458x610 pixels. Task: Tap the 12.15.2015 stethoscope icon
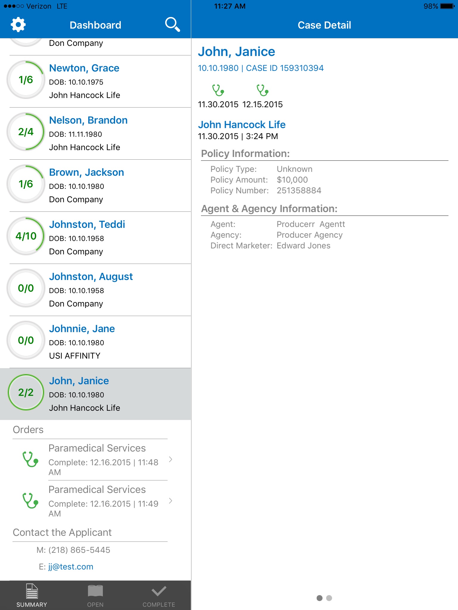tap(262, 90)
